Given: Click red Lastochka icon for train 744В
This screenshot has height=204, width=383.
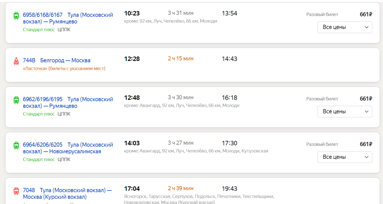Looking at the screenshot, I should [16, 61].
